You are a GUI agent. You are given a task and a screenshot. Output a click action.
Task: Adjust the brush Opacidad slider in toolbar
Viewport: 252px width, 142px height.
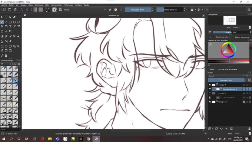[x=138, y=10]
